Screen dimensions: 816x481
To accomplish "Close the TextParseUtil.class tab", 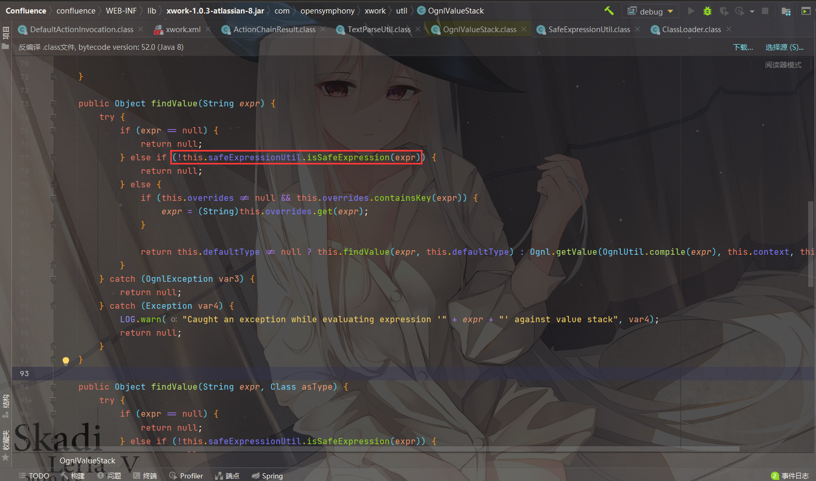I will click(x=418, y=29).
